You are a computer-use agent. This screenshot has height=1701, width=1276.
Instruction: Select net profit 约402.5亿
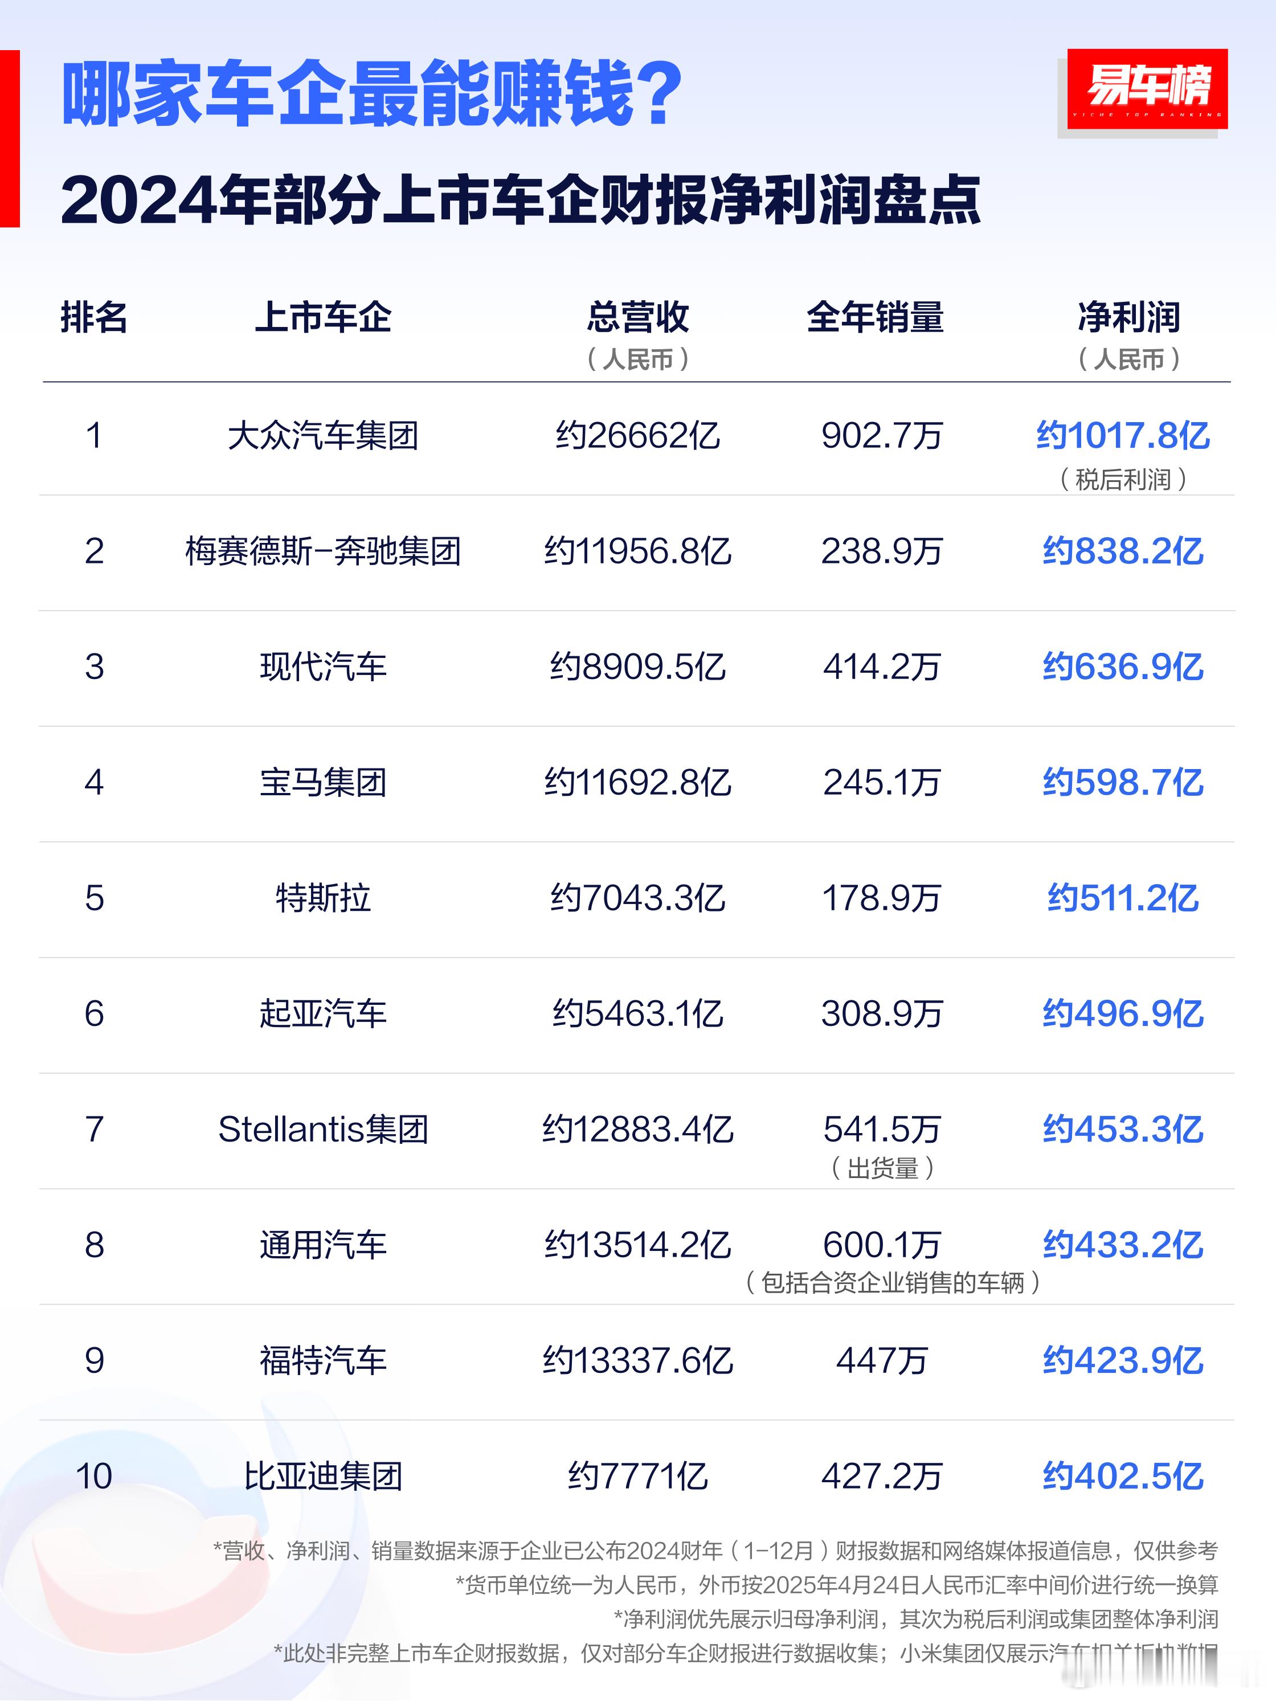pyautogui.click(x=1123, y=1477)
